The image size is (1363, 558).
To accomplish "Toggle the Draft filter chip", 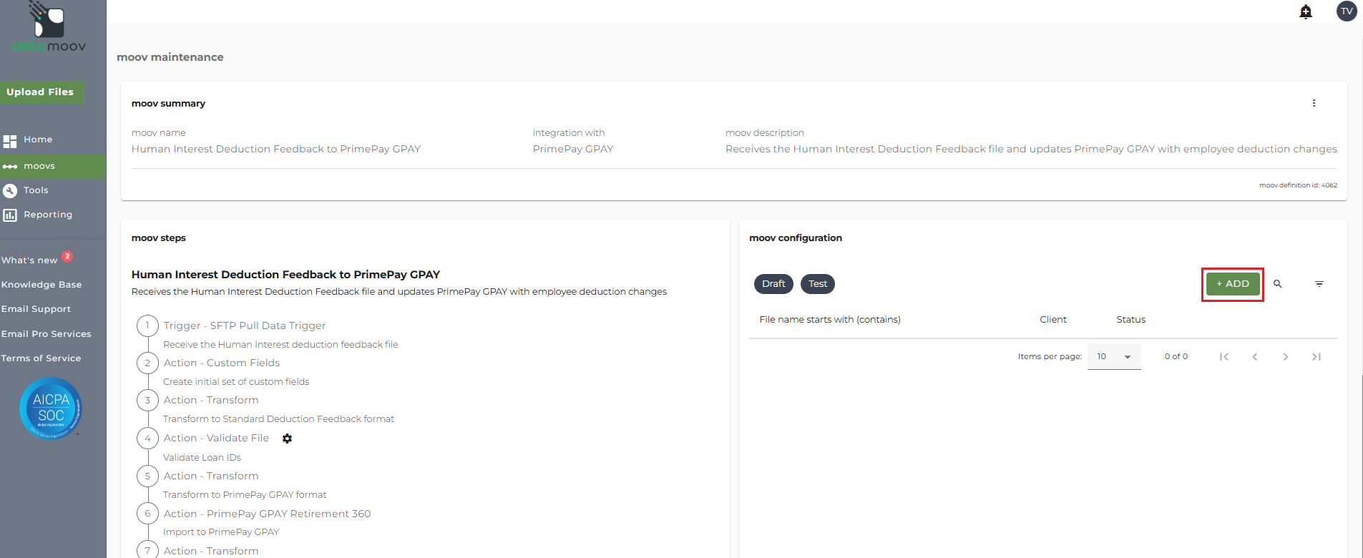I will (x=773, y=284).
